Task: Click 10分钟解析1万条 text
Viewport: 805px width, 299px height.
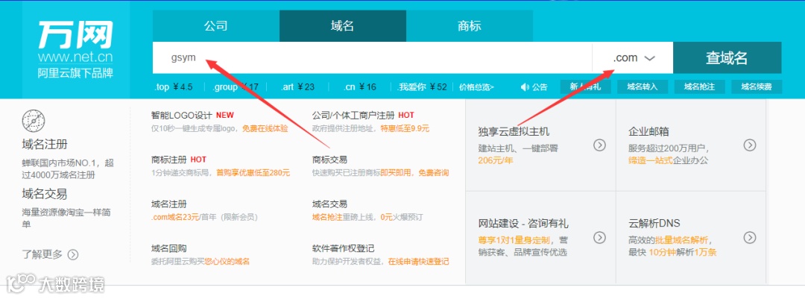Action: point(683,252)
